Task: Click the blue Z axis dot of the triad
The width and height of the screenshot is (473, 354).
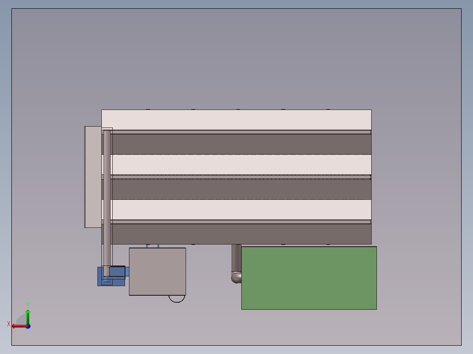Action: pos(29,326)
